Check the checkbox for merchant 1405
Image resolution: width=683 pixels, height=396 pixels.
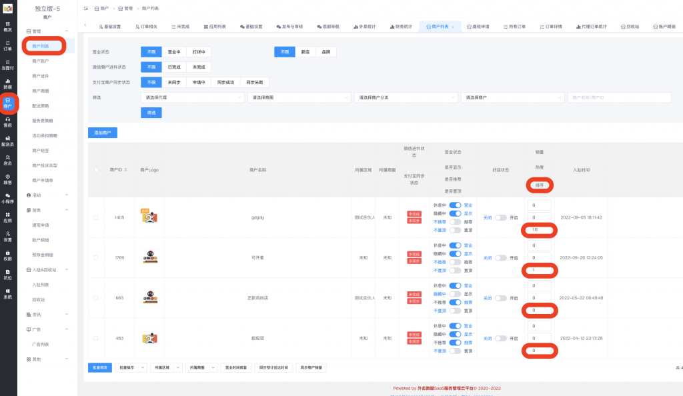coord(95,217)
